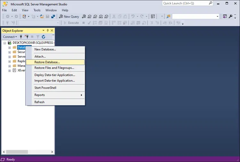The width and height of the screenshot is (240, 162).
Task: Click the Database Engine Query icon
Action: coord(84,16)
